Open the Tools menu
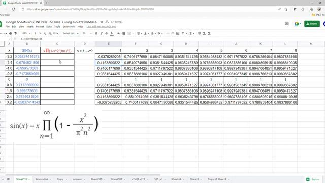Viewport: 325px width, 183px height. (x=57, y=27)
